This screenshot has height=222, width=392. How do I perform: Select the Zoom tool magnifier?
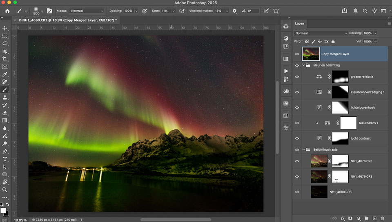[5, 190]
